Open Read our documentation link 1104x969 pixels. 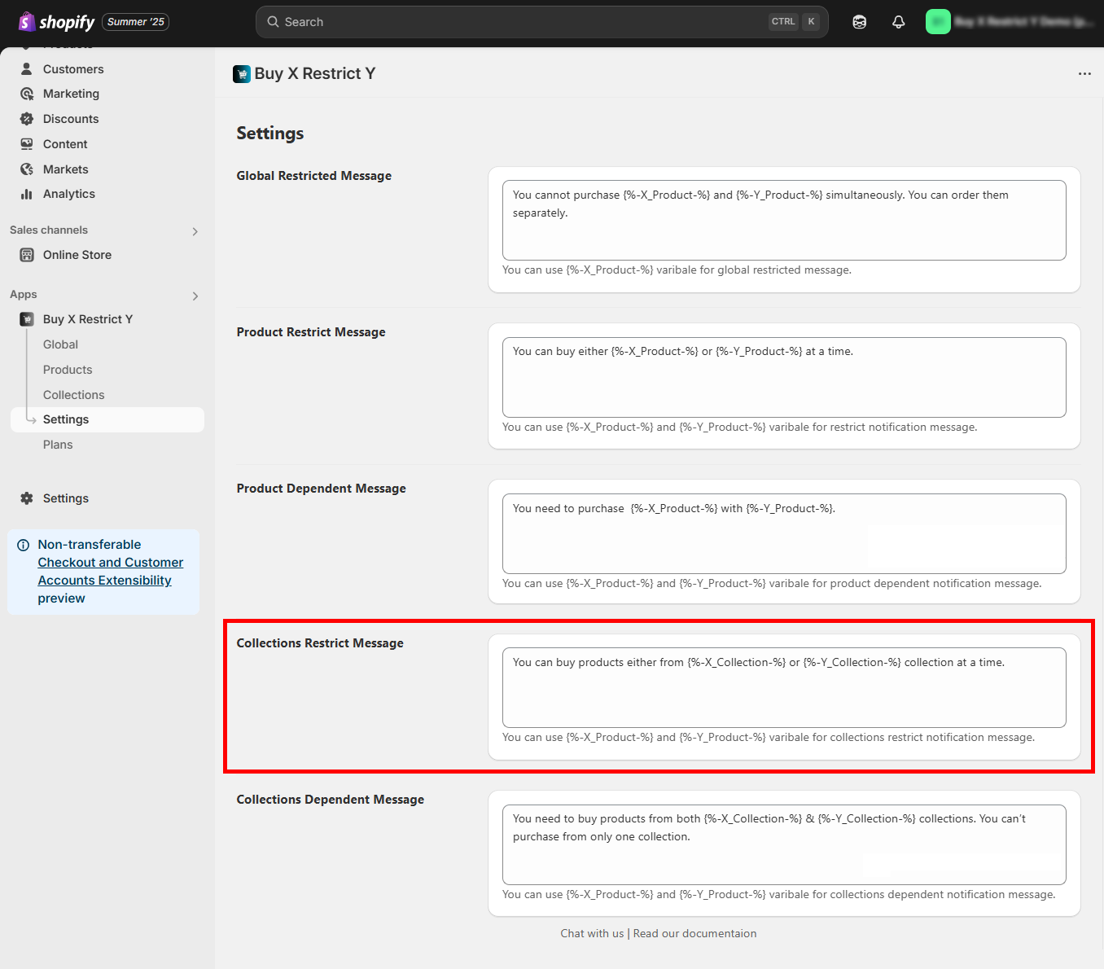click(694, 933)
